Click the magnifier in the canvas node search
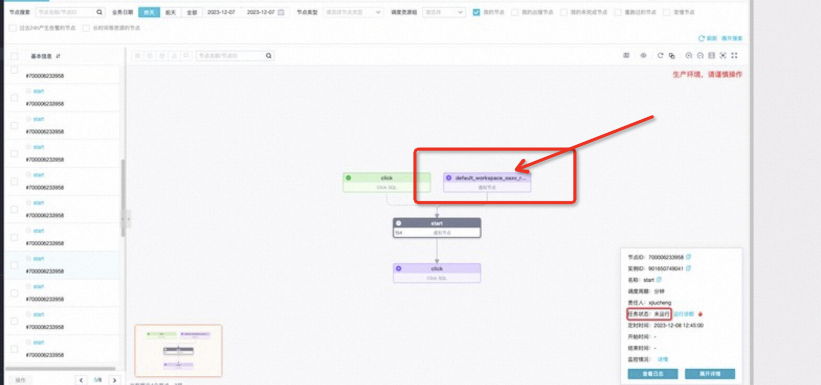Image resolution: width=821 pixels, height=385 pixels. [x=268, y=56]
